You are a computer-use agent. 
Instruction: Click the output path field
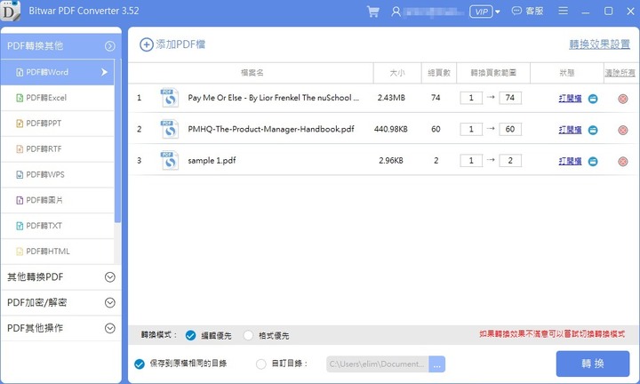(x=378, y=364)
